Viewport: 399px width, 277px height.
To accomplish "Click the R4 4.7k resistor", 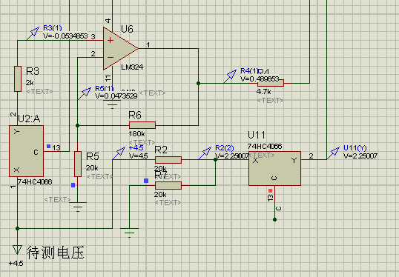I will 271,83.
